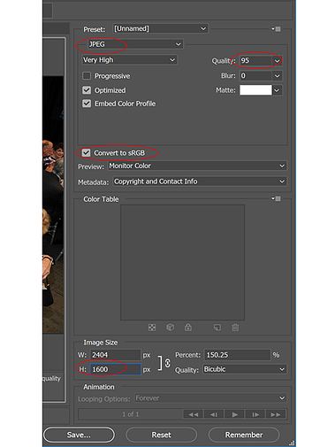Click the Quality value field showing 95
Image resolution: width=335 pixels, height=447 pixels.
tap(255, 60)
